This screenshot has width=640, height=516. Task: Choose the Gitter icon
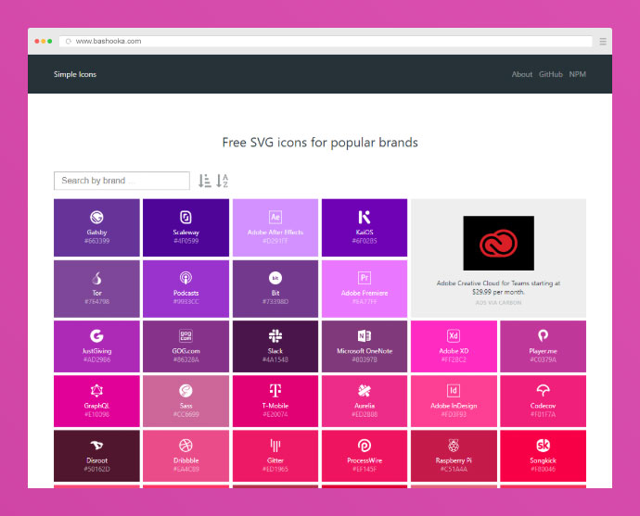point(275,445)
